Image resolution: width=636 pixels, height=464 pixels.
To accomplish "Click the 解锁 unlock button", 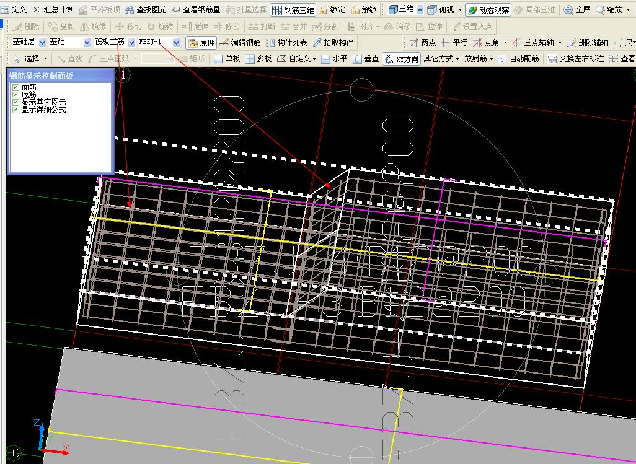I will click(363, 9).
